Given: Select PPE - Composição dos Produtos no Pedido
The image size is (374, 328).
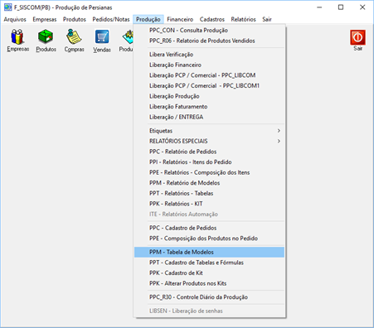Looking at the screenshot, I should point(209,239).
